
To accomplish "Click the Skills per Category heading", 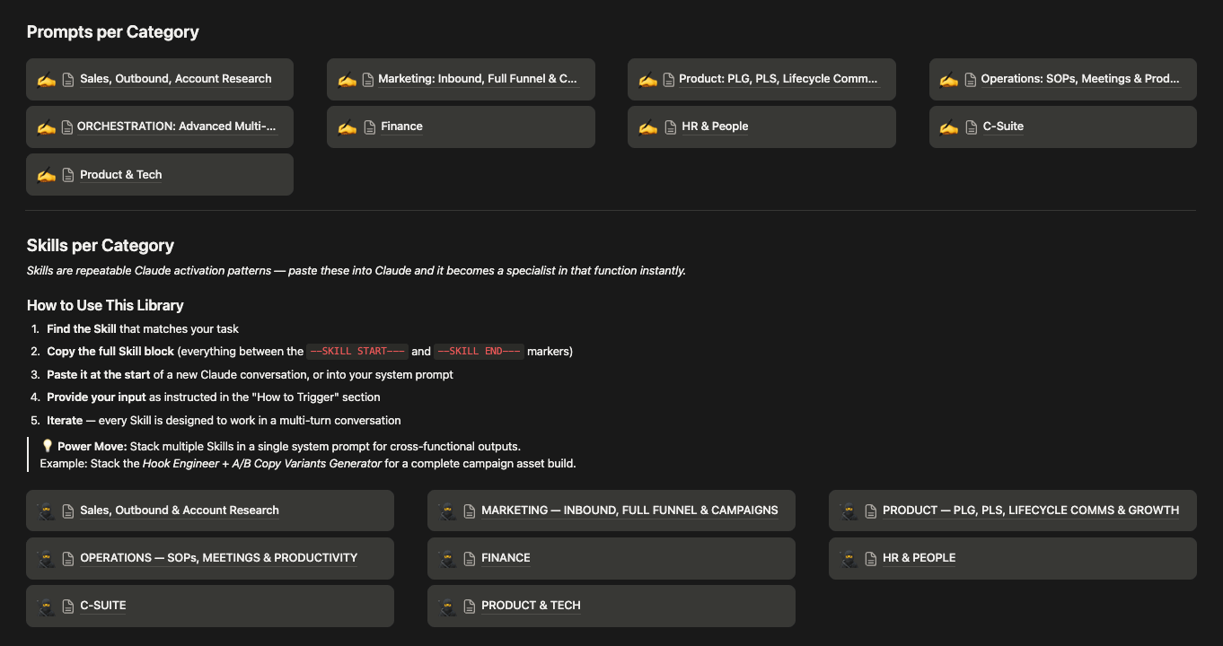I will 101,246.
